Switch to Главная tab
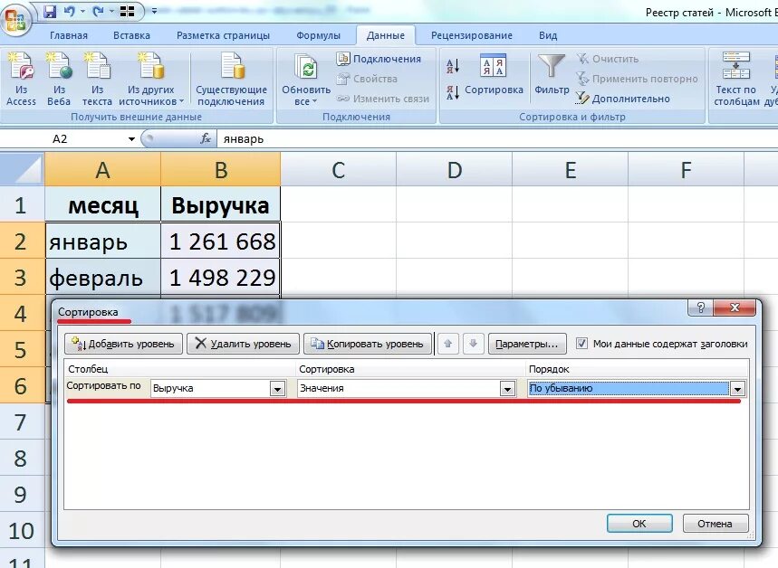778x568 pixels. pyautogui.click(x=69, y=35)
